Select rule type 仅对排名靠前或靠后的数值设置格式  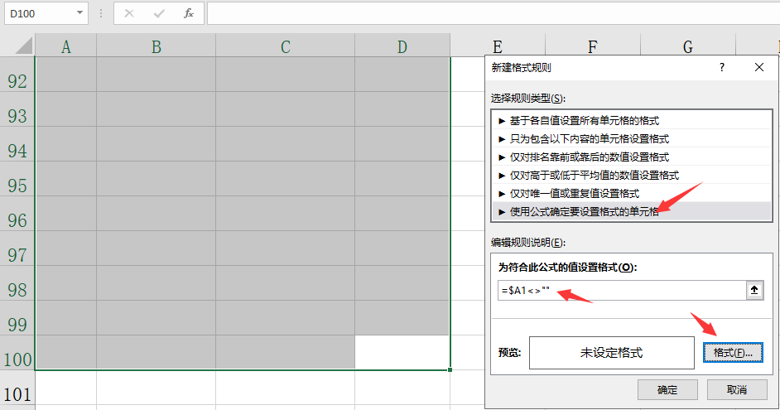point(631,157)
